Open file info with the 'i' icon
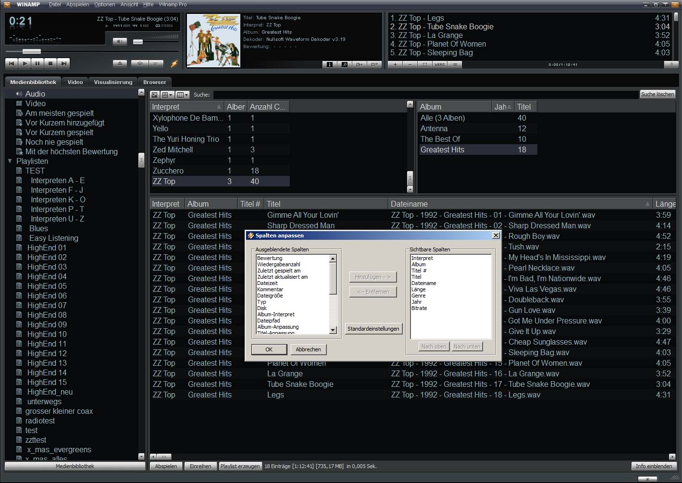This screenshot has width=682, height=483. [x=329, y=64]
